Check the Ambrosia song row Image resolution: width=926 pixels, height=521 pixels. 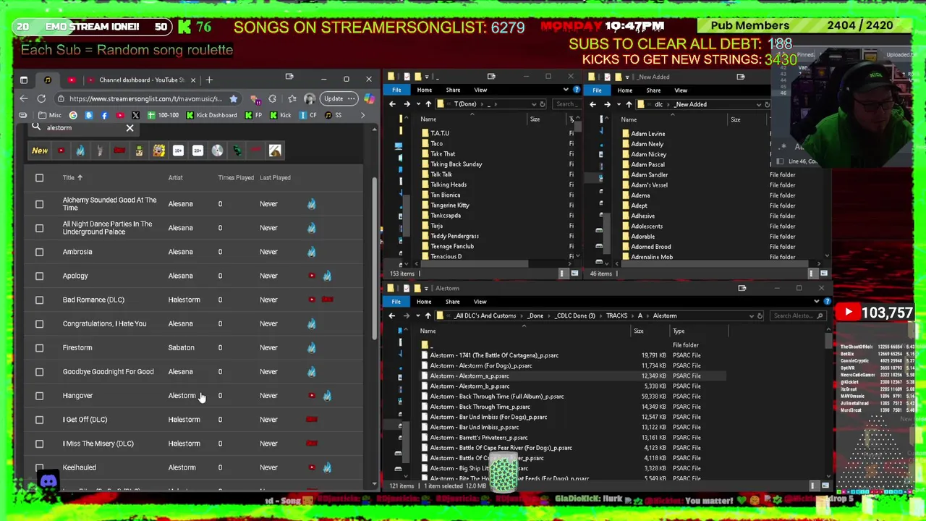(x=40, y=252)
